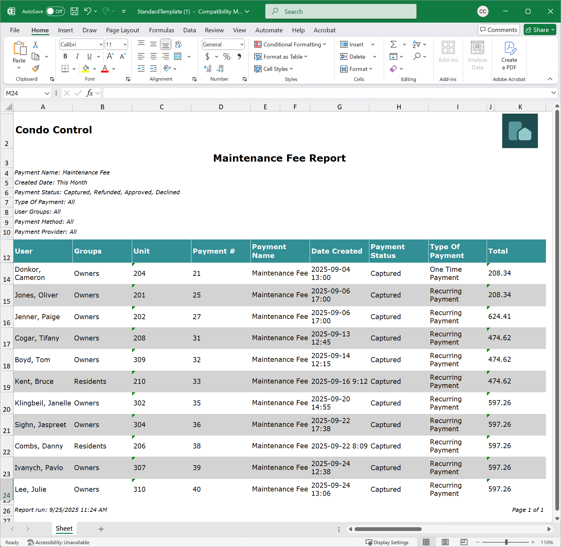Click Increase Decimal icon
Screen dimensions: 561x547
coord(208,68)
